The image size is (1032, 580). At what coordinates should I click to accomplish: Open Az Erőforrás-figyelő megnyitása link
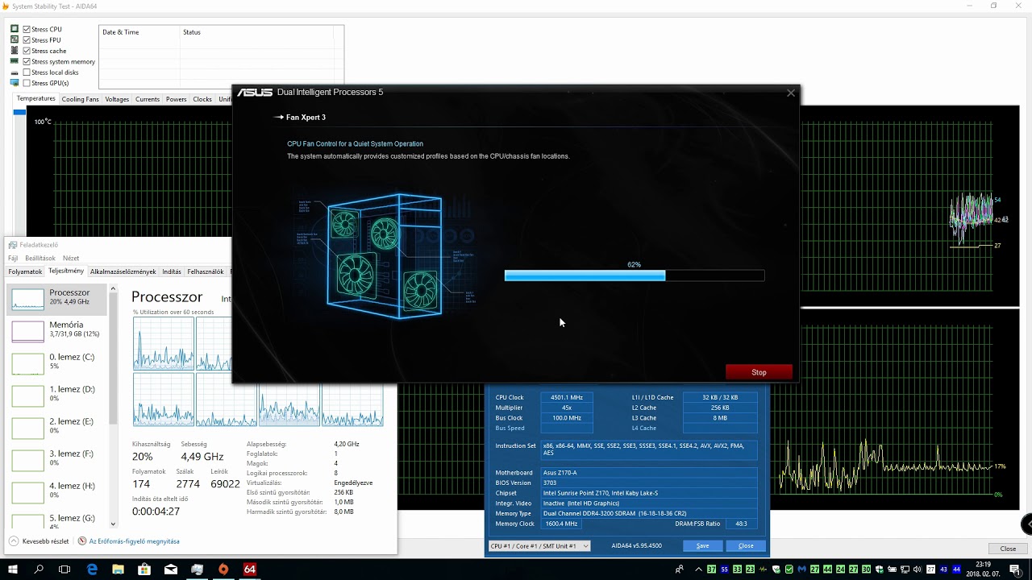pyautogui.click(x=129, y=541)
